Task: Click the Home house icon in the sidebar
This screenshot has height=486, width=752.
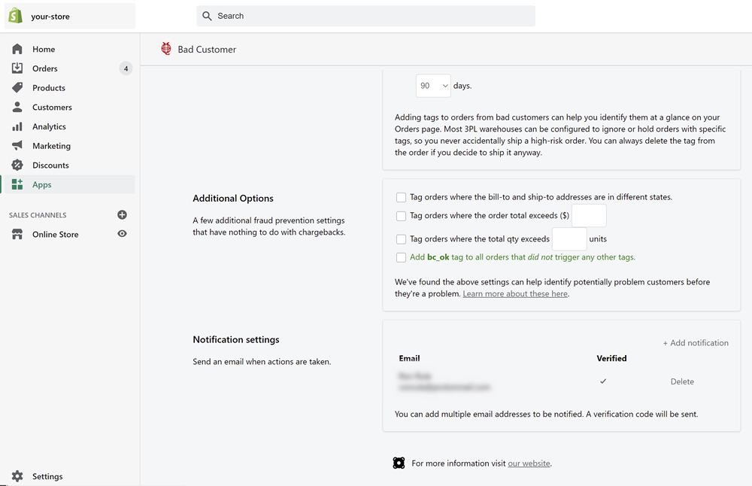Action: pos(17,49)
